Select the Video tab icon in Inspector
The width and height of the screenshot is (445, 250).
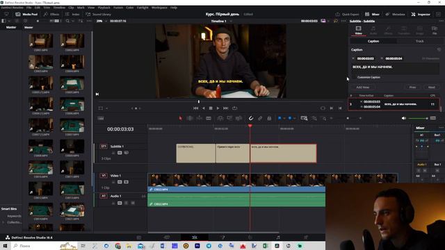(359, 31)
